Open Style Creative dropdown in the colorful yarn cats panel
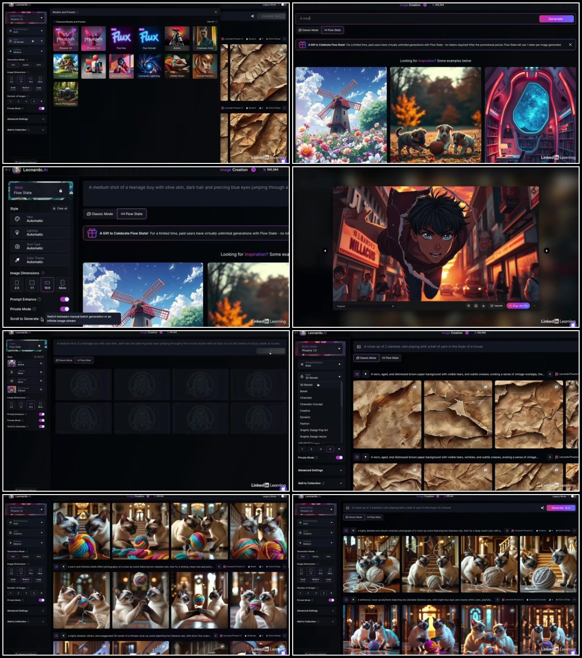The image size is (582, 658). [x=26, y=532]
